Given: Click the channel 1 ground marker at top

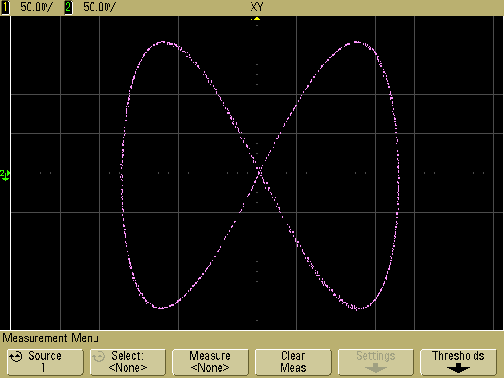Looking at the screenshot, I should [x=255, y=22].
